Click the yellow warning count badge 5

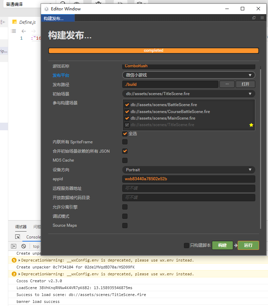[x=14, y=260]
